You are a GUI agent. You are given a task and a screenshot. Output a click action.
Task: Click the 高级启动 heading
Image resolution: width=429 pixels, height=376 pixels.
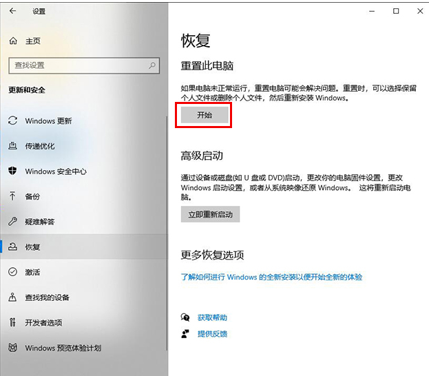tap(202, 156)
